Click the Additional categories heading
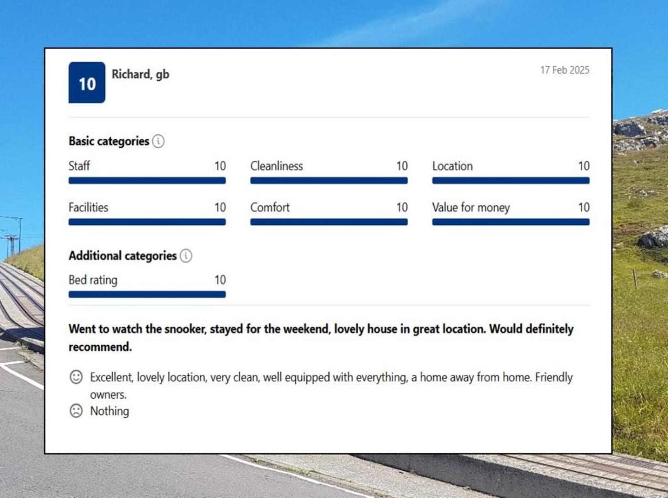 (x=123, y=256)
